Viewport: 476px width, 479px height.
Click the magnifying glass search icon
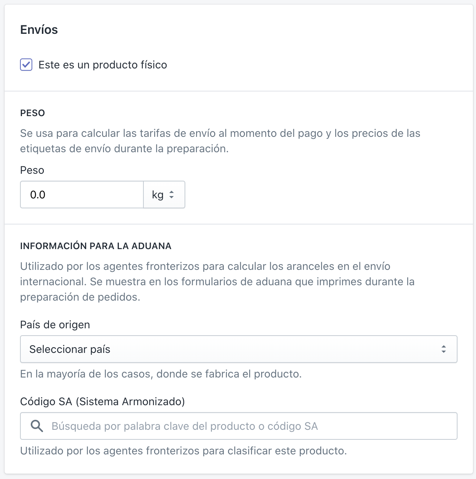click(37, 426)
